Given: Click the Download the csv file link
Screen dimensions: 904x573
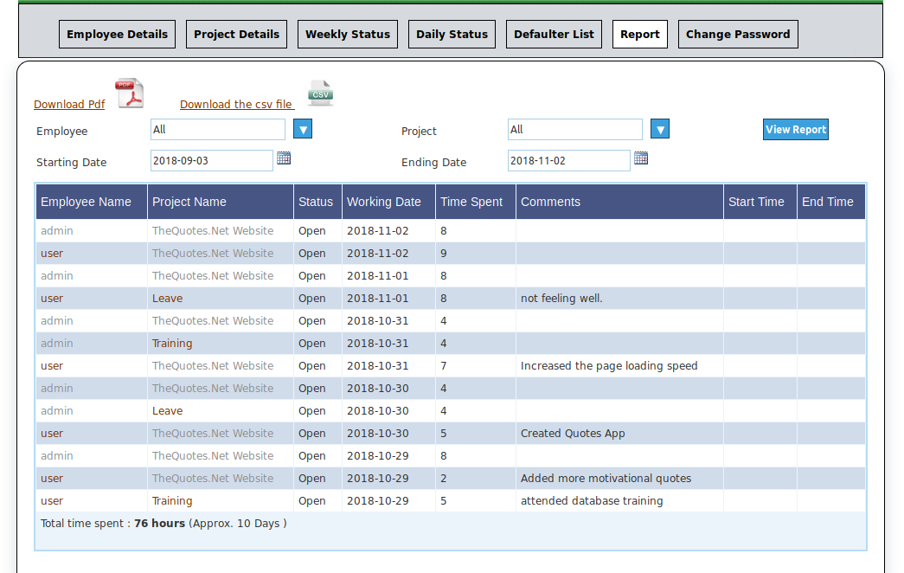Looking at the screenshot, I should 237,105.
